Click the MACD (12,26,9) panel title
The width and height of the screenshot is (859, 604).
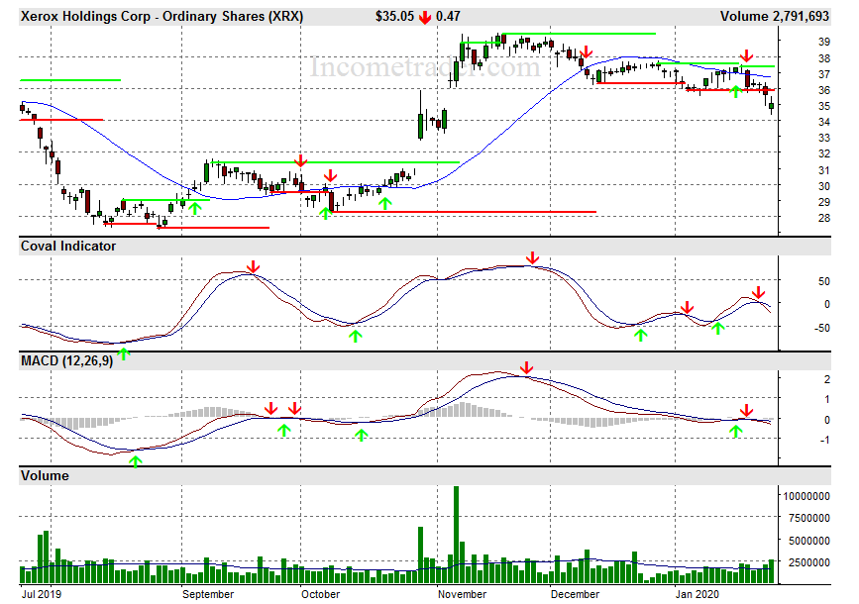[x=66, y=361]
